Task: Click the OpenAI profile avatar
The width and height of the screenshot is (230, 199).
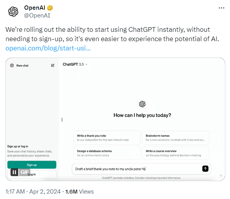Action: (x=13, y=12)
